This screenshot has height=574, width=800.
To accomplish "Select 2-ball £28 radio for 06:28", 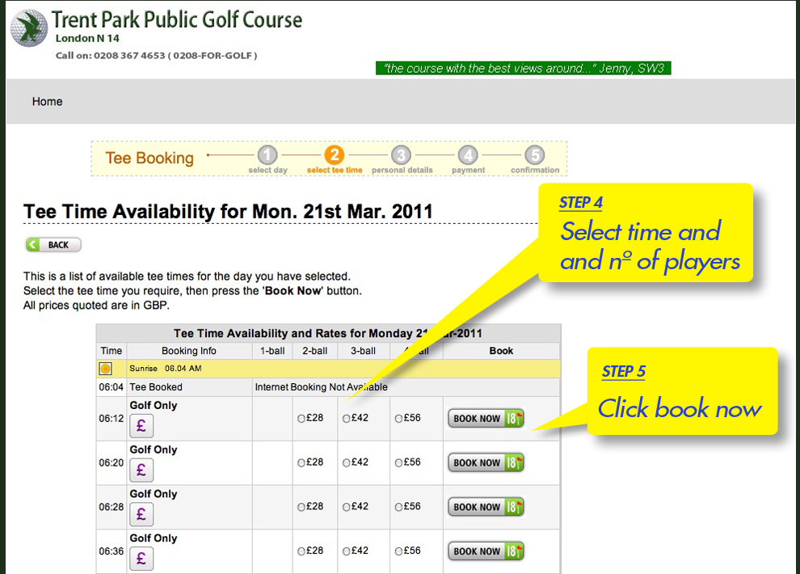I will [x=301, y=507].
